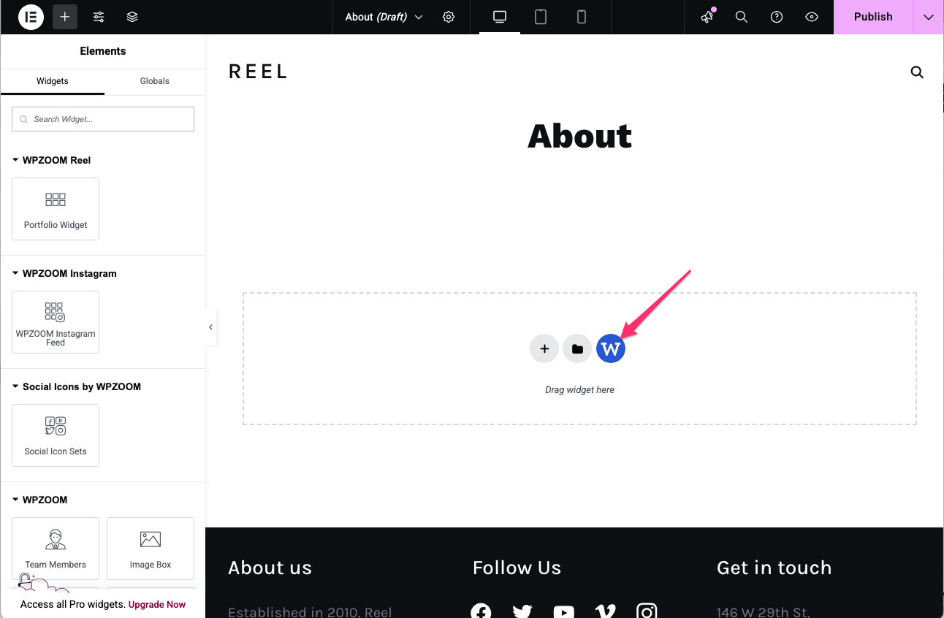This screenshot has height=618, width=944.
Task: Open Site Settings sliders icon
Action: [99, 17]
